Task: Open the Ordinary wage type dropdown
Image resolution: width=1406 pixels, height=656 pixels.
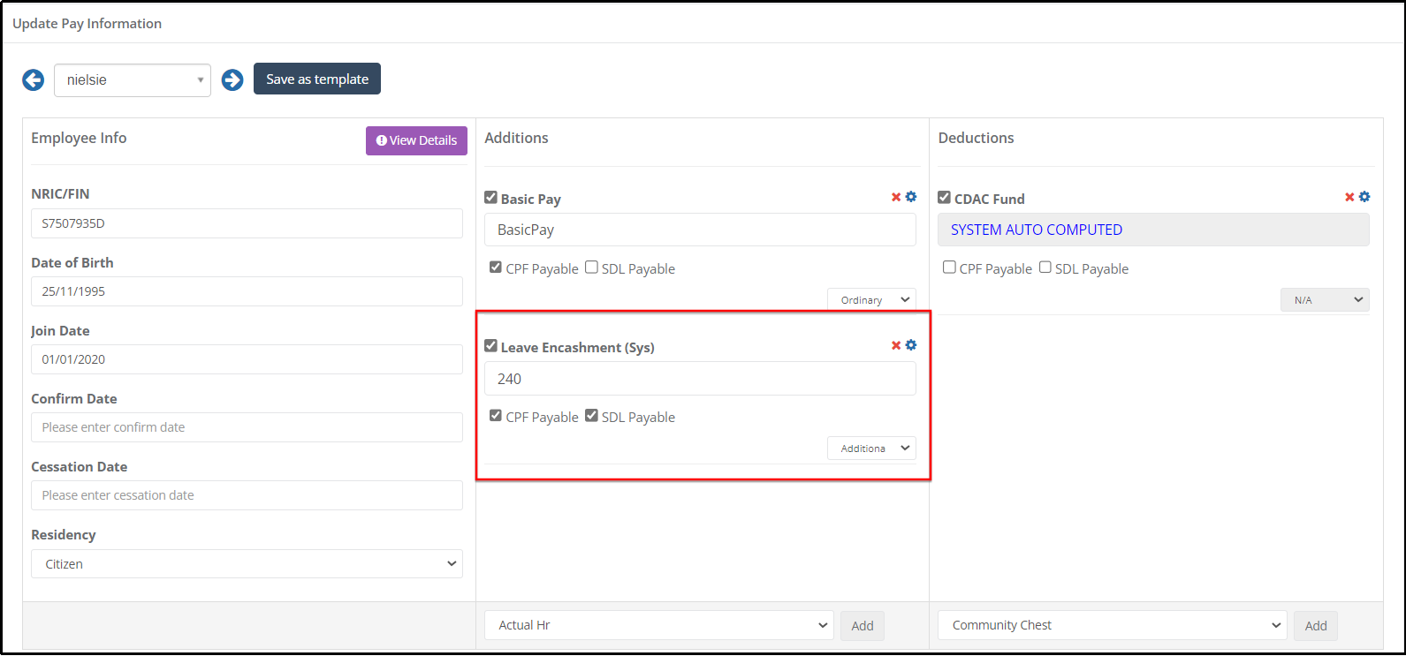Action: pos(871,300)
